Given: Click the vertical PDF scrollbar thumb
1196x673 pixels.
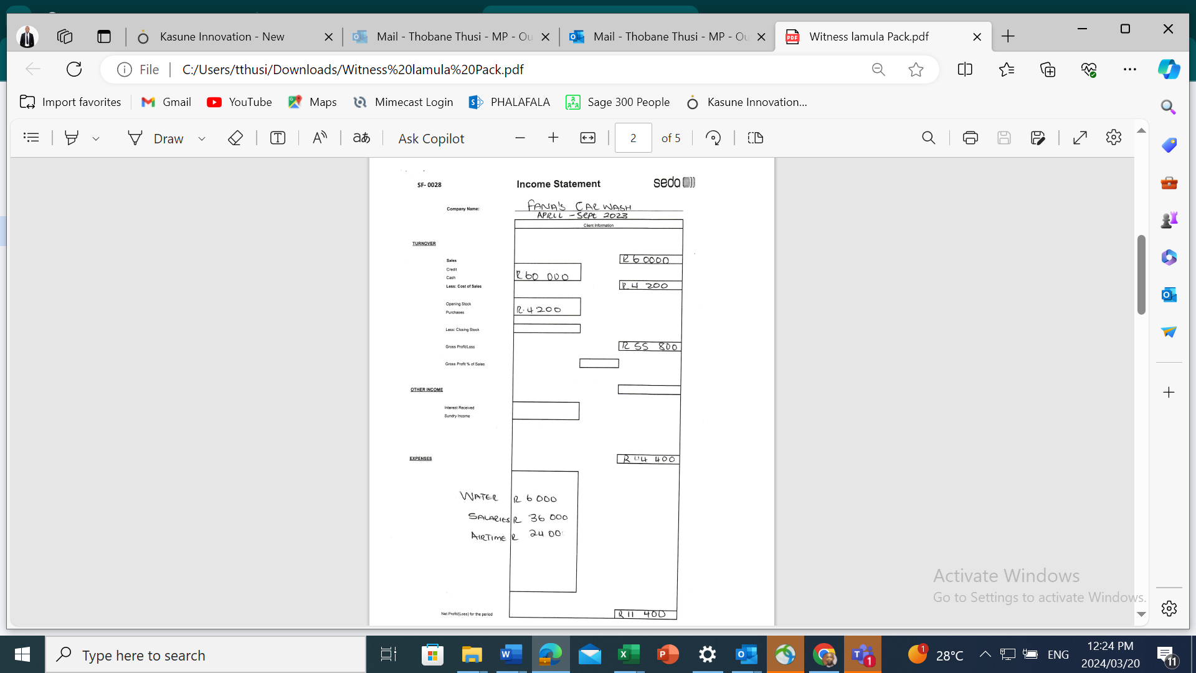Looking at the screenshot, I should click(x=1141, y=274).
